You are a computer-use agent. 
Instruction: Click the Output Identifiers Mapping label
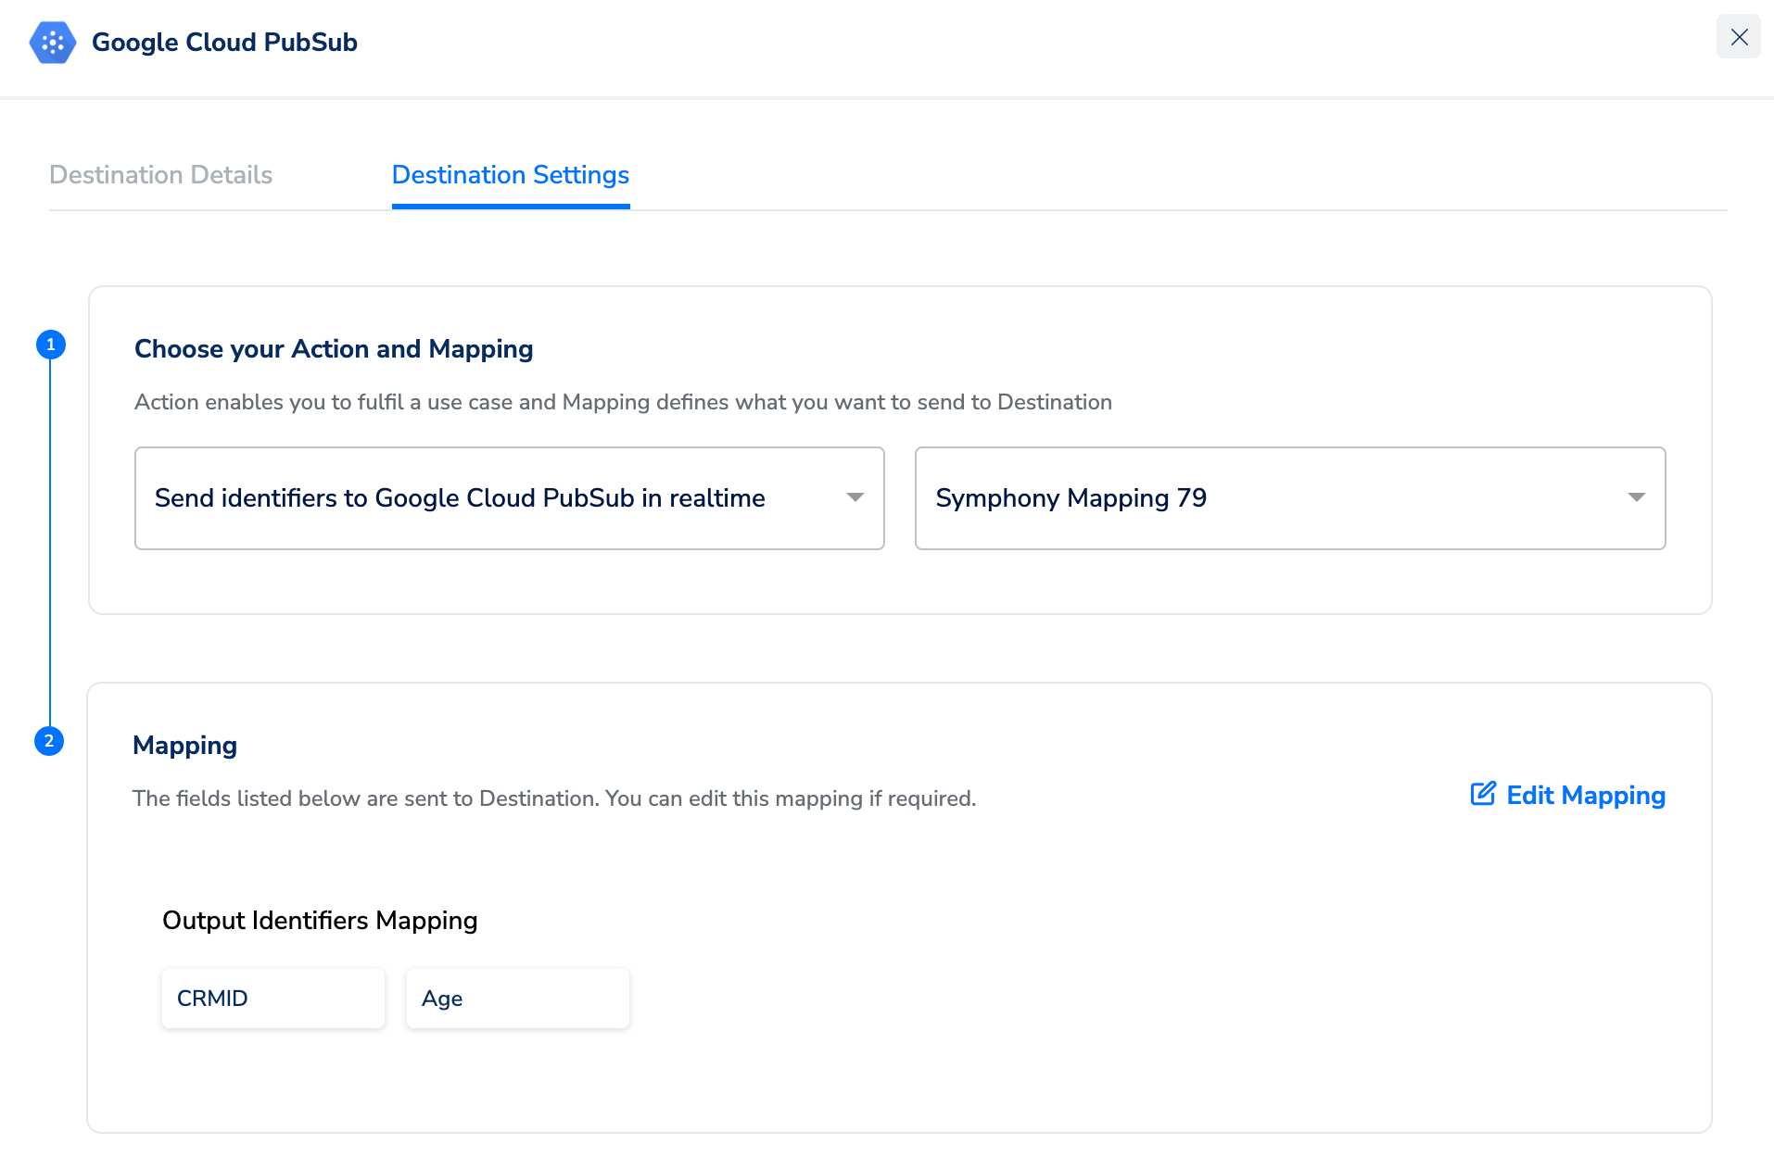pyautogui.click(x=320, y=921)
